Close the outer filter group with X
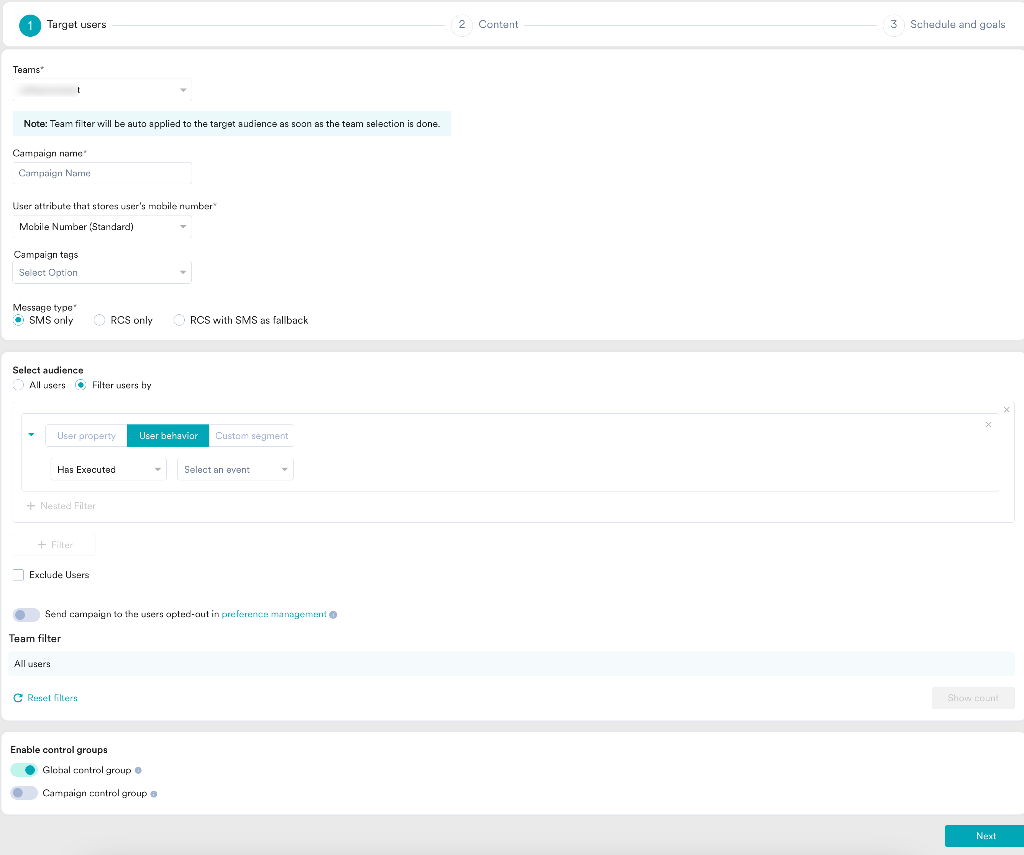This screenshot has height=855, width=1024. point(1006,410)
